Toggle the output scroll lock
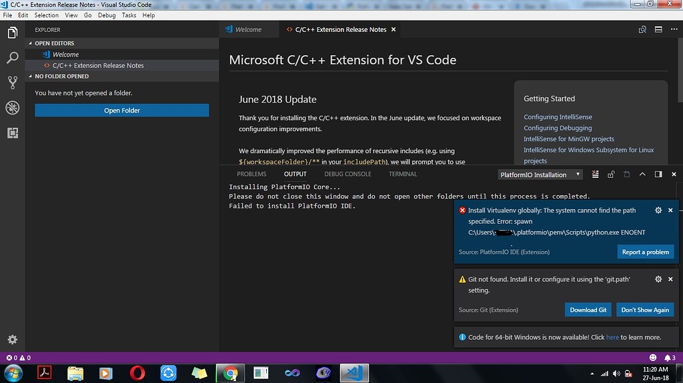This screenshot has height=383, width=683. click(611, 174)
